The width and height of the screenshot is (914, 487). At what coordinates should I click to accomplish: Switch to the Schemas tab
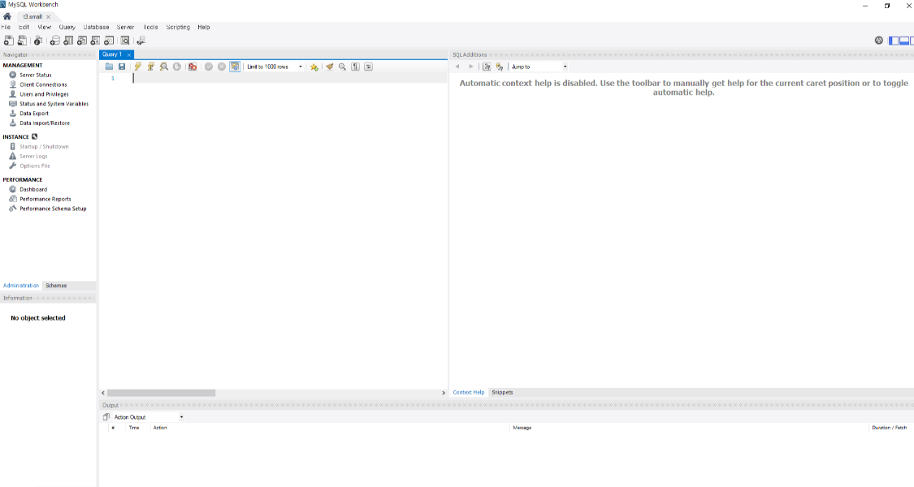pos(57,286)
